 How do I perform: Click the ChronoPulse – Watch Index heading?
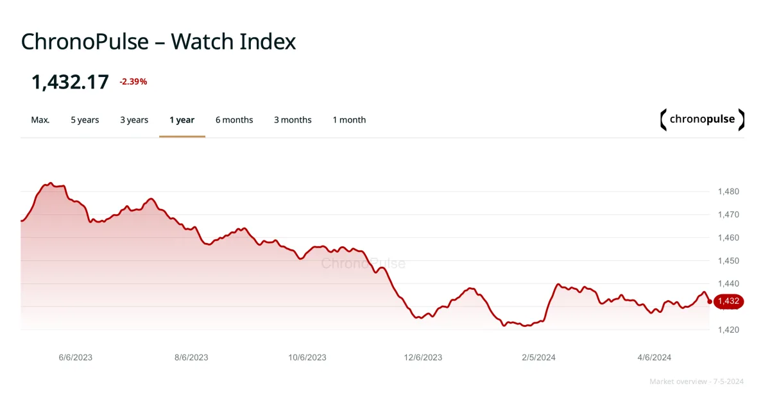tap(158, 42)
